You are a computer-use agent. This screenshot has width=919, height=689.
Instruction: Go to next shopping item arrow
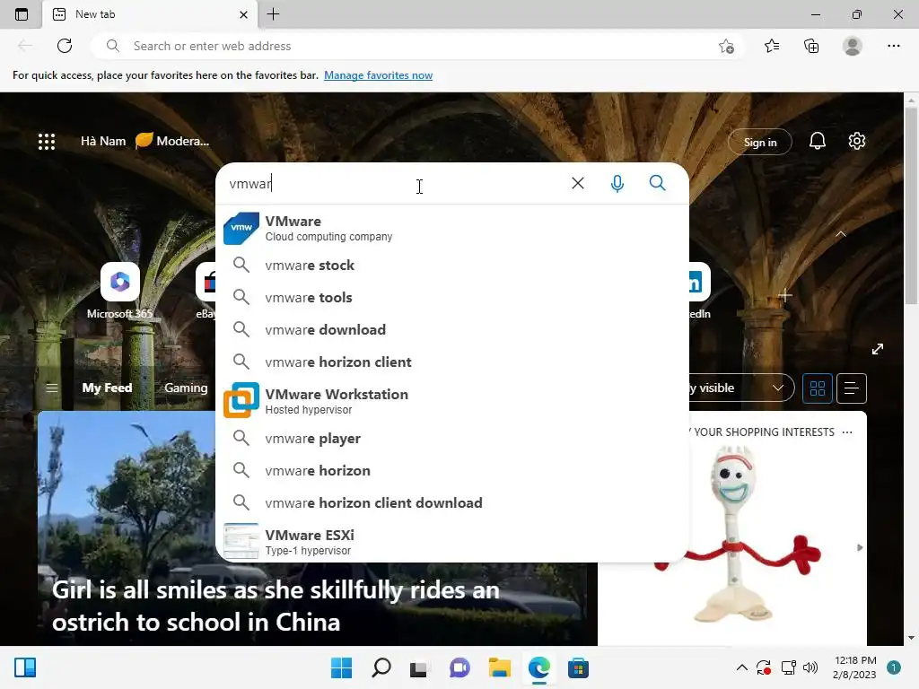click(859, 548)
